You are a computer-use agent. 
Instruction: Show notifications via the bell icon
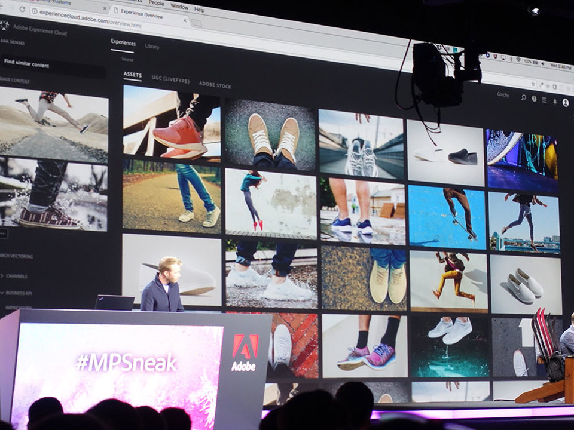(x=555, y=102)
